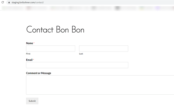This screenshot has width=174, height=112.
Task: Click the padlock site info icon
Action: (x=9, y=2)
